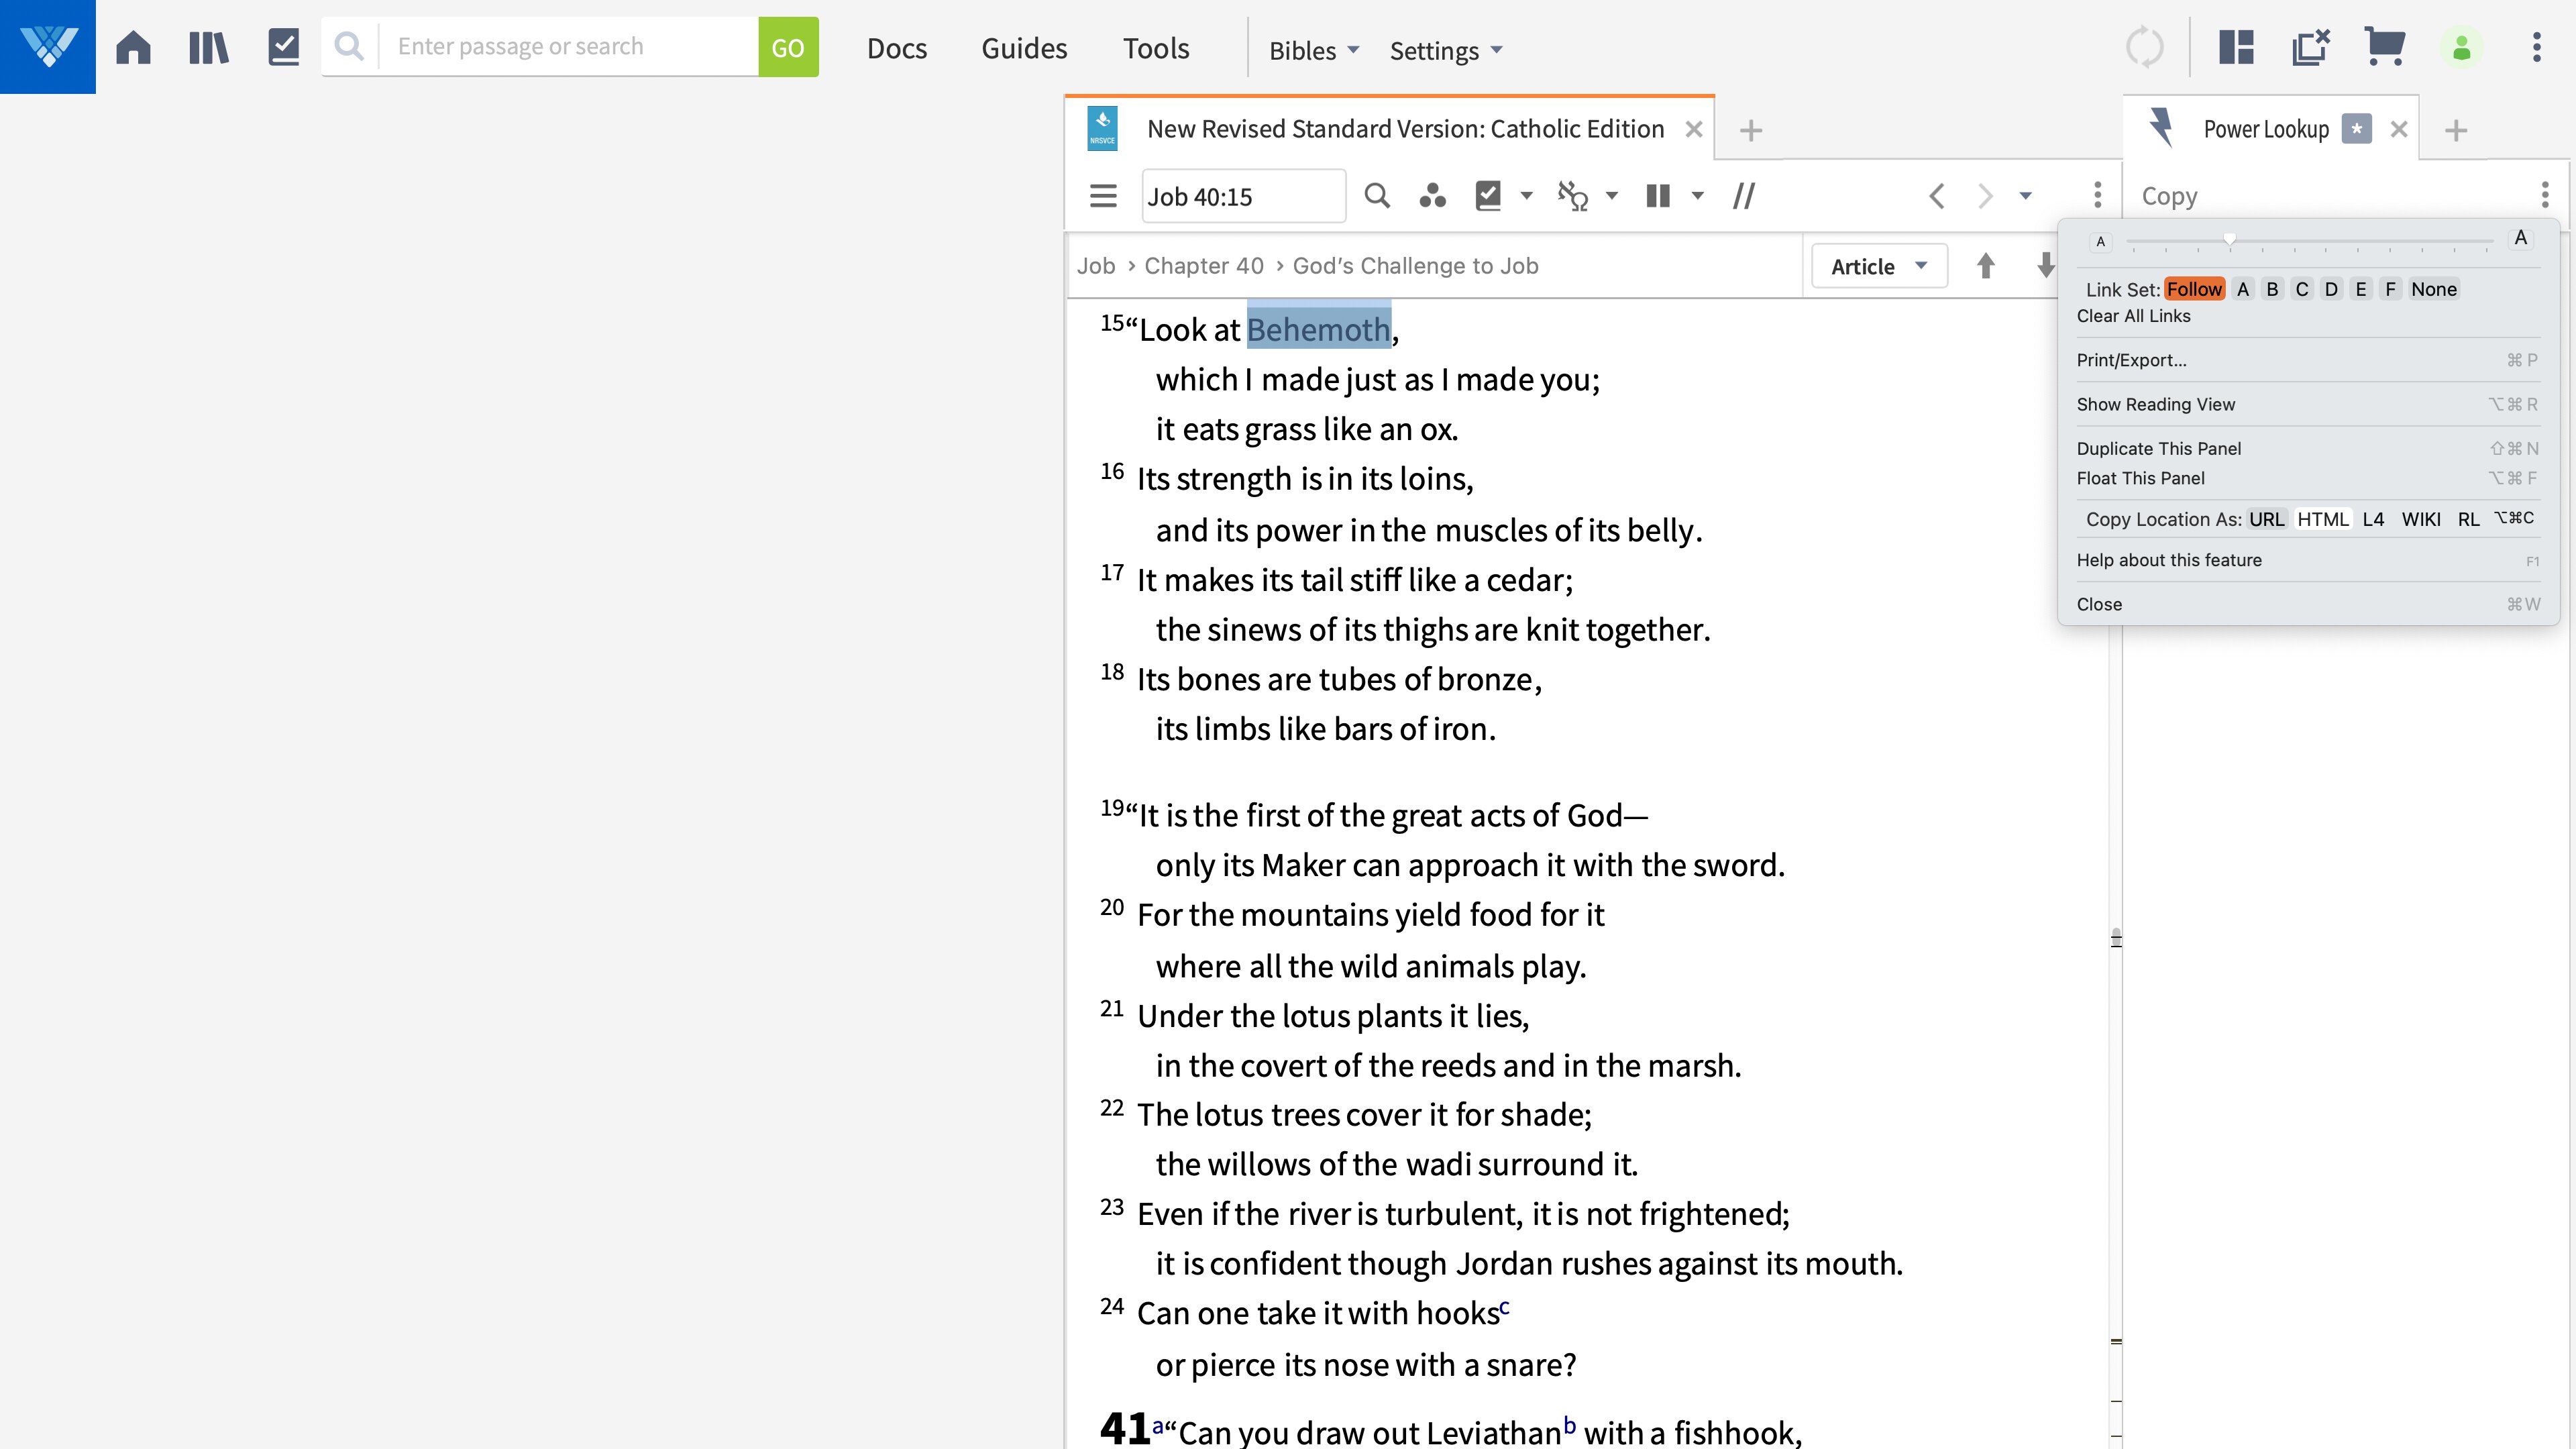Add a new tab beside the Bible panel

(1751, 130)
